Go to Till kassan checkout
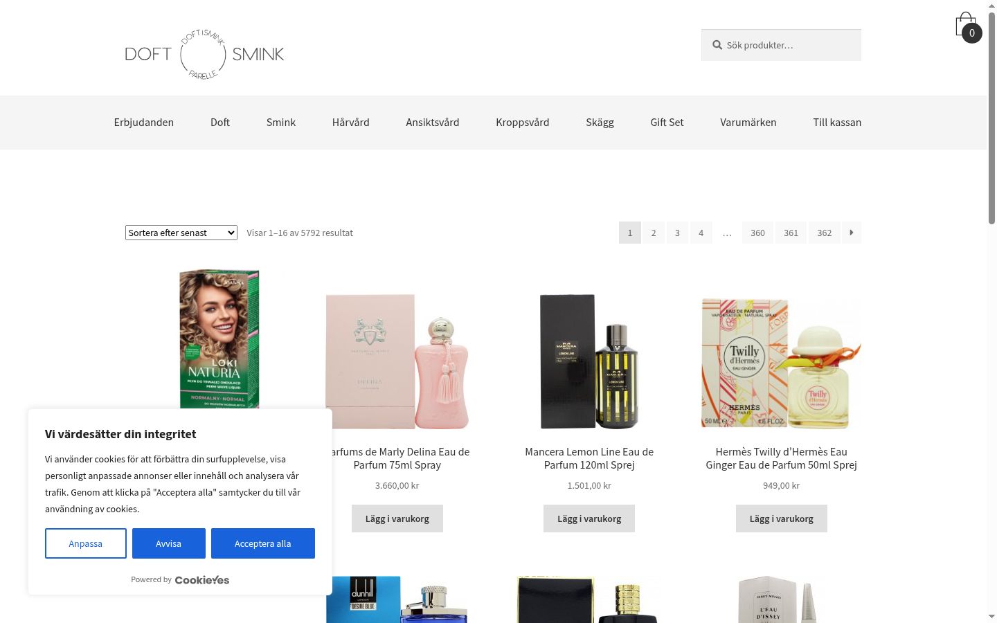This screenshot has height=623, width=997. [837, 123]
